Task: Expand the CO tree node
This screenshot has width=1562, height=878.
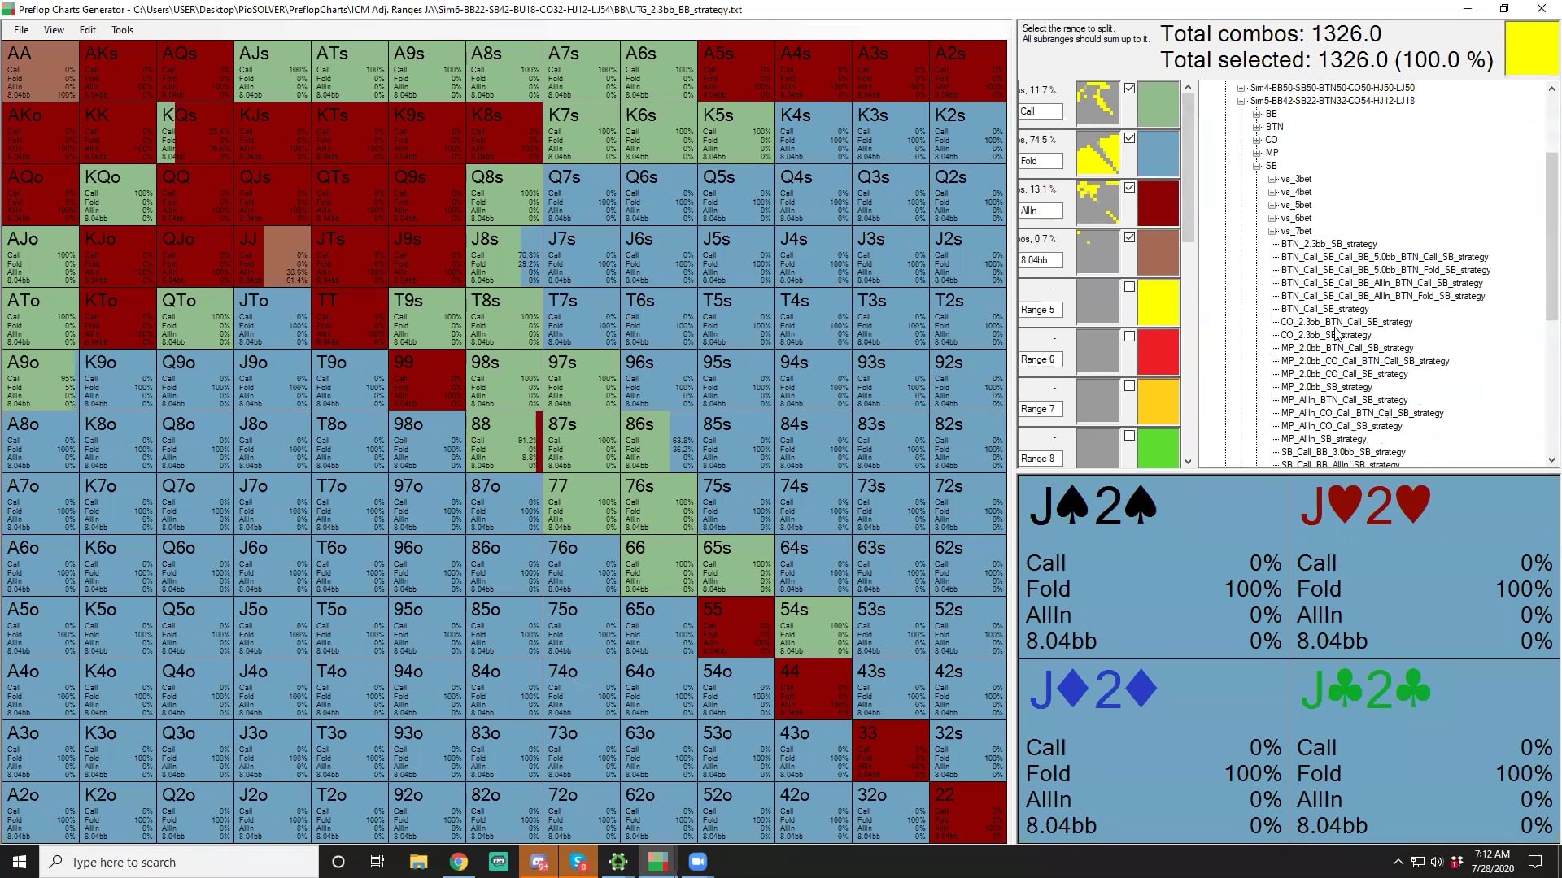Action: 1257,140
